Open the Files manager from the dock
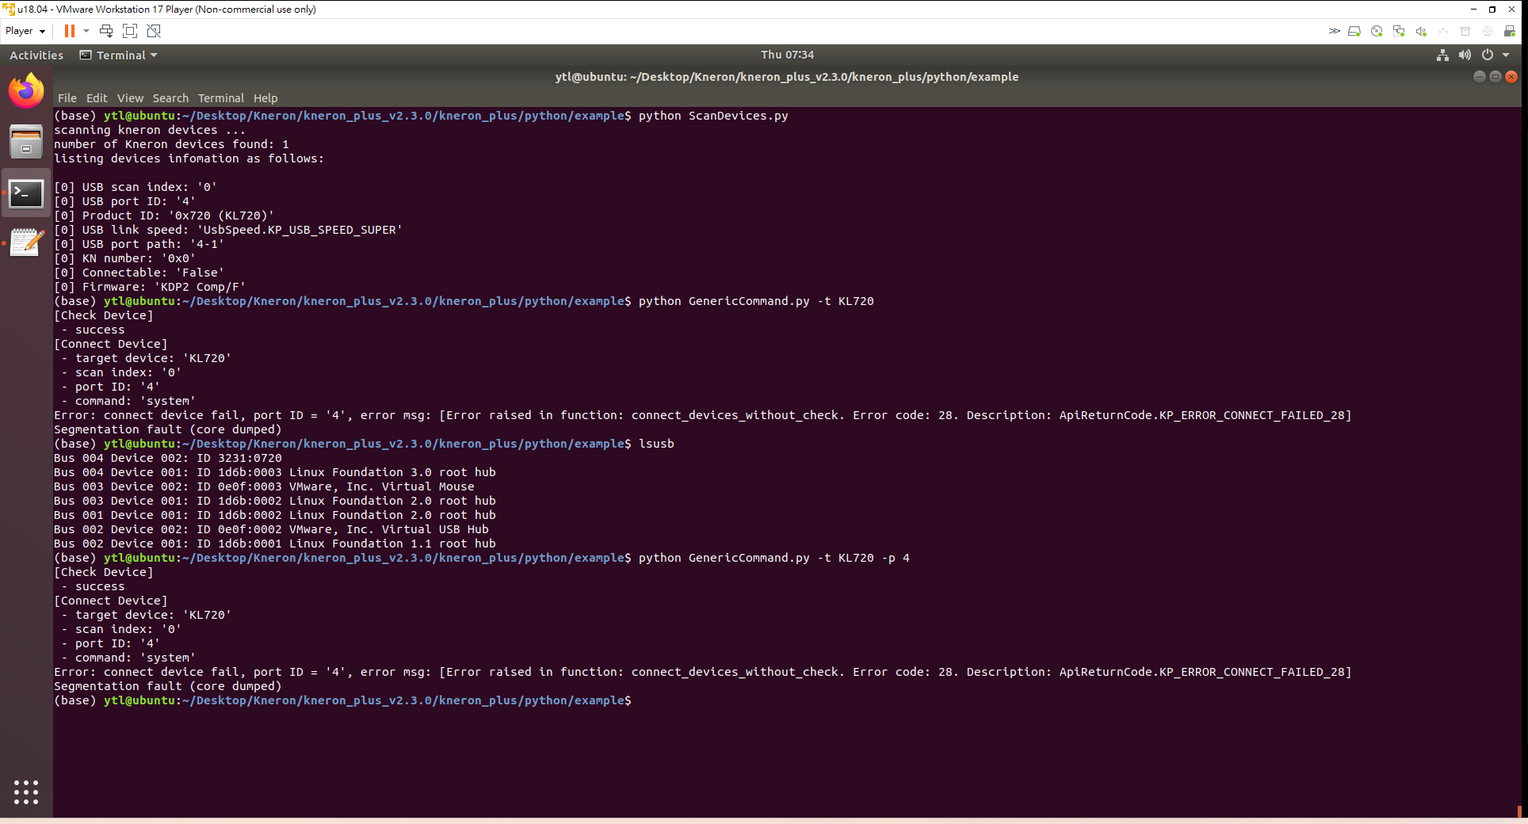Image resolution: width=1528 pixels, height=824 pixels. pyautogui.click(x=26, y=143)
